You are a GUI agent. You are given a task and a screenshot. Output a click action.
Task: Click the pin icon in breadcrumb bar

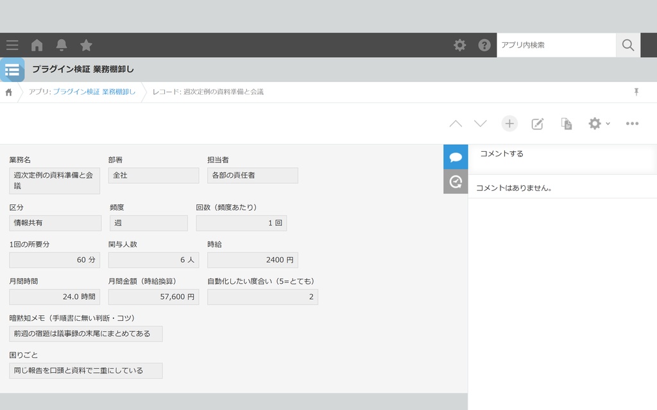coord(636,92)
